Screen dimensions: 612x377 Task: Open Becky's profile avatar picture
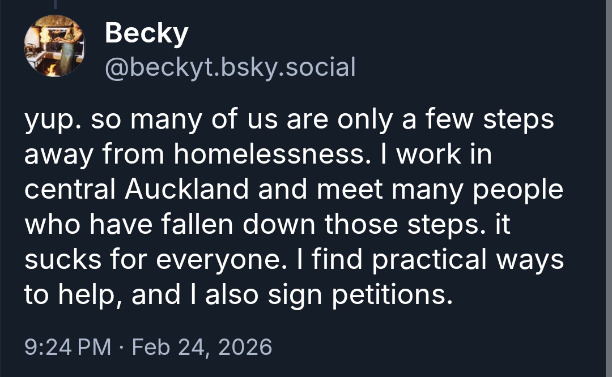coord(54,47)
